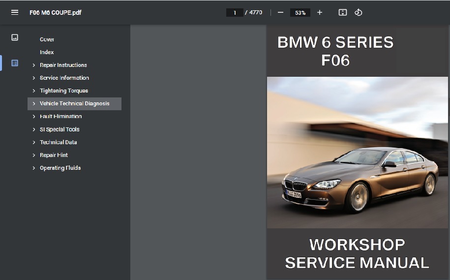Expand the Repair Hint chevron
The width and height of the screenshot is (450, 280).
(34, 155)
